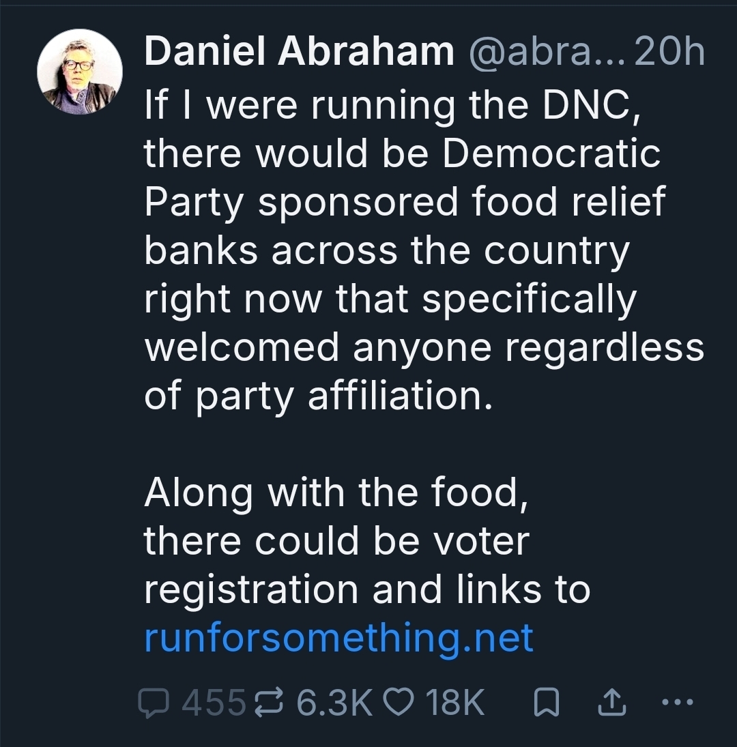The height and width of the screenshot is (747, 737).
Task: Open the runforsomething.net link
Action: [338, 638]
